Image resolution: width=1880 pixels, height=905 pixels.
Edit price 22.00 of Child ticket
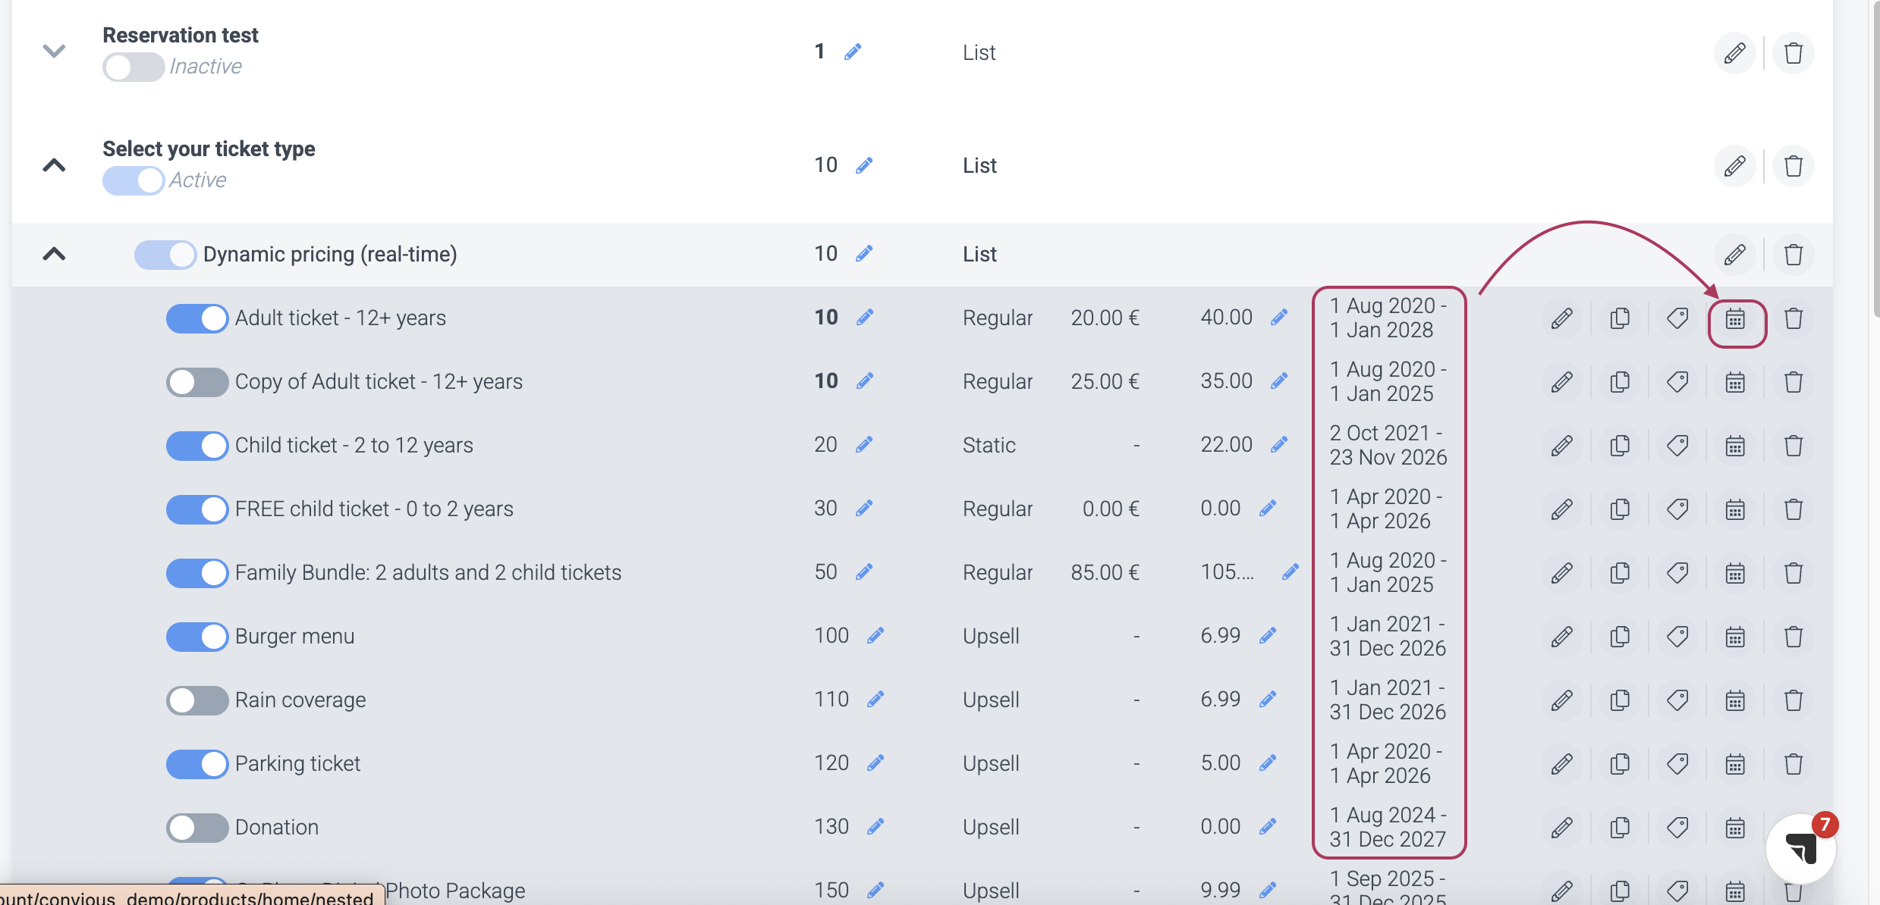[x=1279, y=444]
